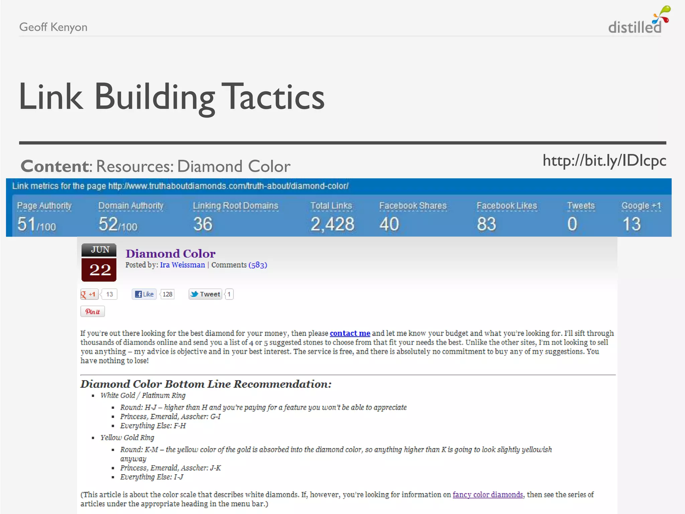This screenshot has width=685, height=514.
Task: Click the Linking Root Domains label
Action: [235, 206]
